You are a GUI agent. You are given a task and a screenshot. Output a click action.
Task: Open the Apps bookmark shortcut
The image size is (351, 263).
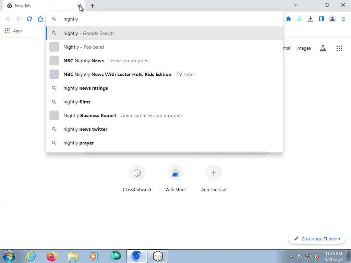coord(14,31)
